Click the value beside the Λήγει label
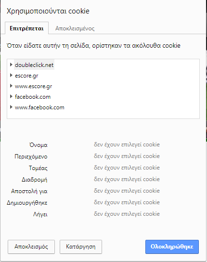Screen dimensions: 207x262 tap(127, 214)
